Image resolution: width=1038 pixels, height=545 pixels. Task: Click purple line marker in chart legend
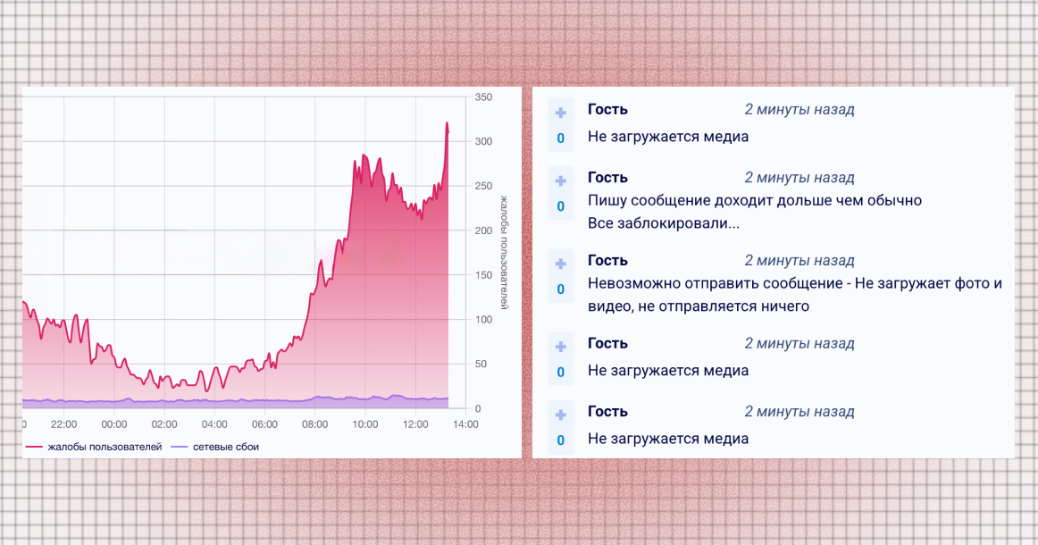(180, 446)
